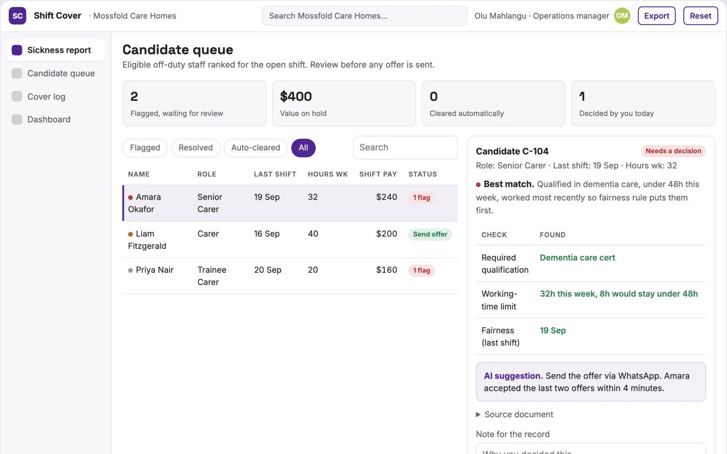Sort by the SHIFT PAY column header
The image size is (727, 454).
[x=378, y=174]
